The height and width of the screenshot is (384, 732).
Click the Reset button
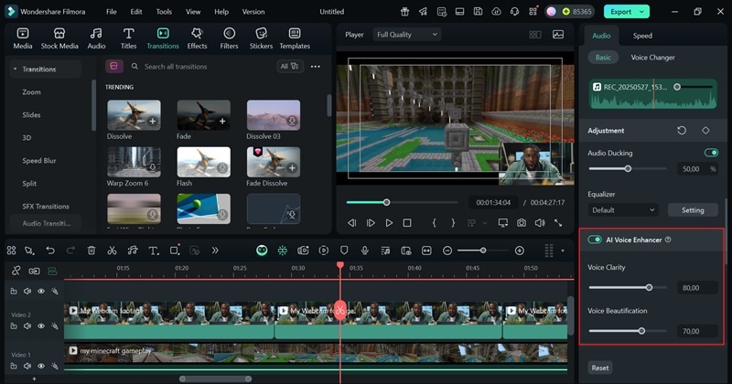pos(600,368)
